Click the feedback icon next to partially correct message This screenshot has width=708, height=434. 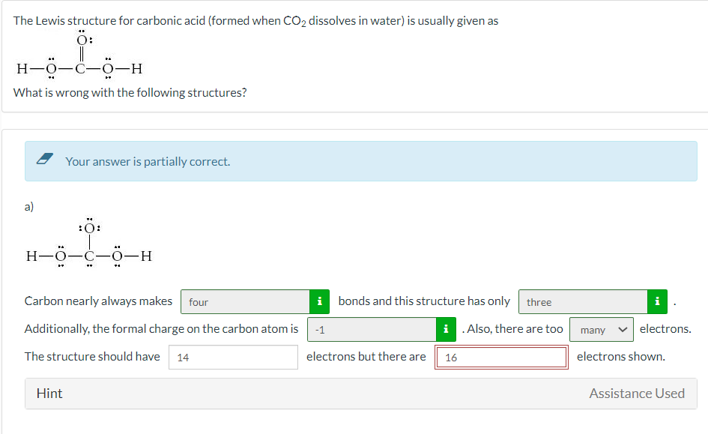coord(43,159)
